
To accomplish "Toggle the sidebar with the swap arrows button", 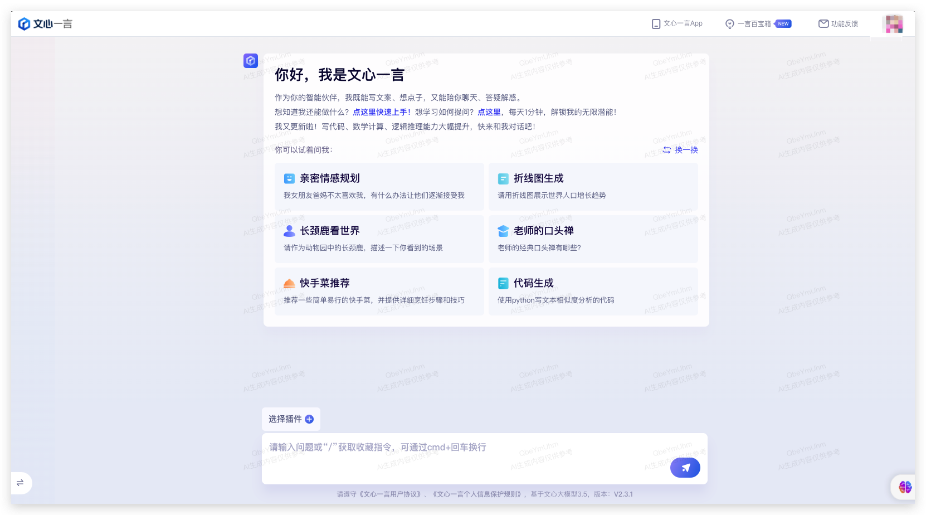I will (x=20, y=483).
